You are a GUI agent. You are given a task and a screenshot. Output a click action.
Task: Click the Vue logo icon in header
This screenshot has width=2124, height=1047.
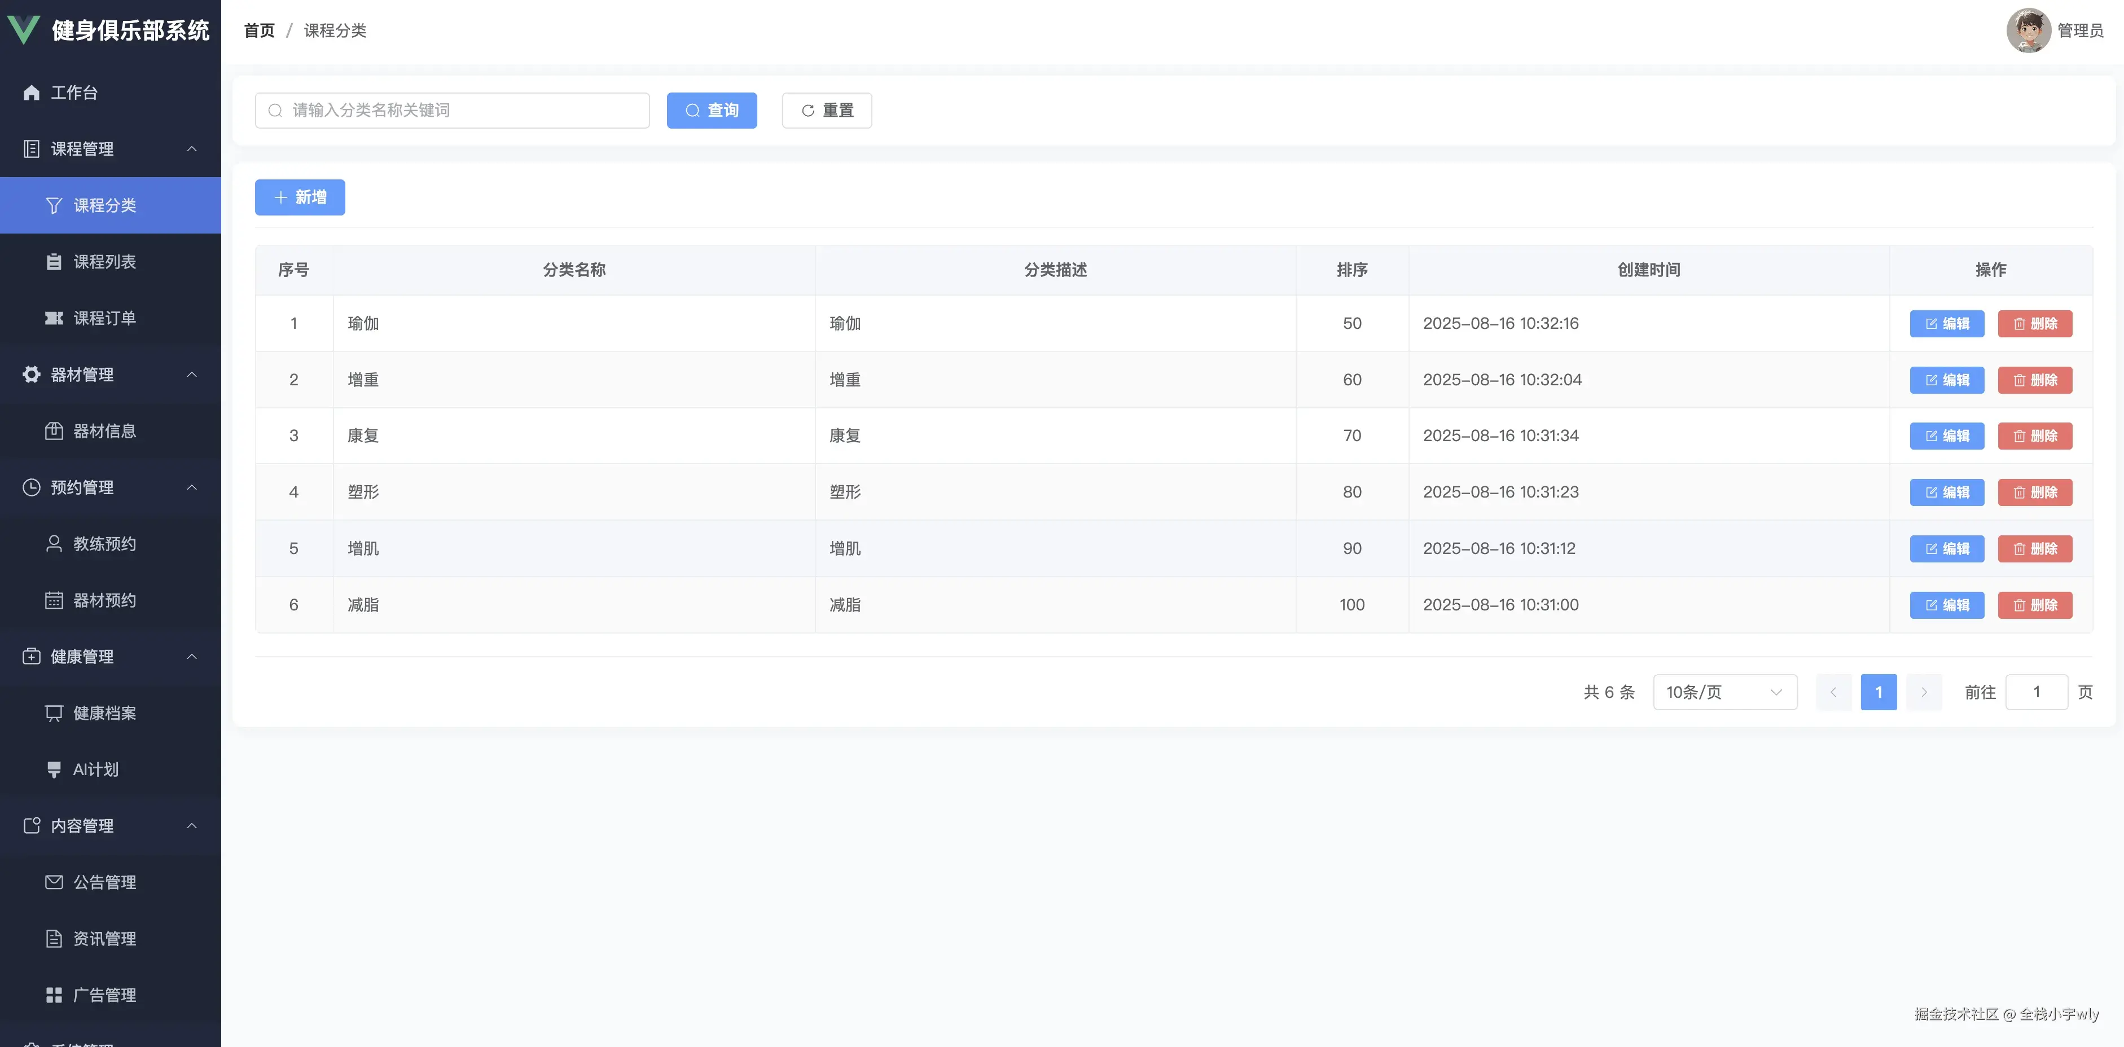click(x=23, y=30)
